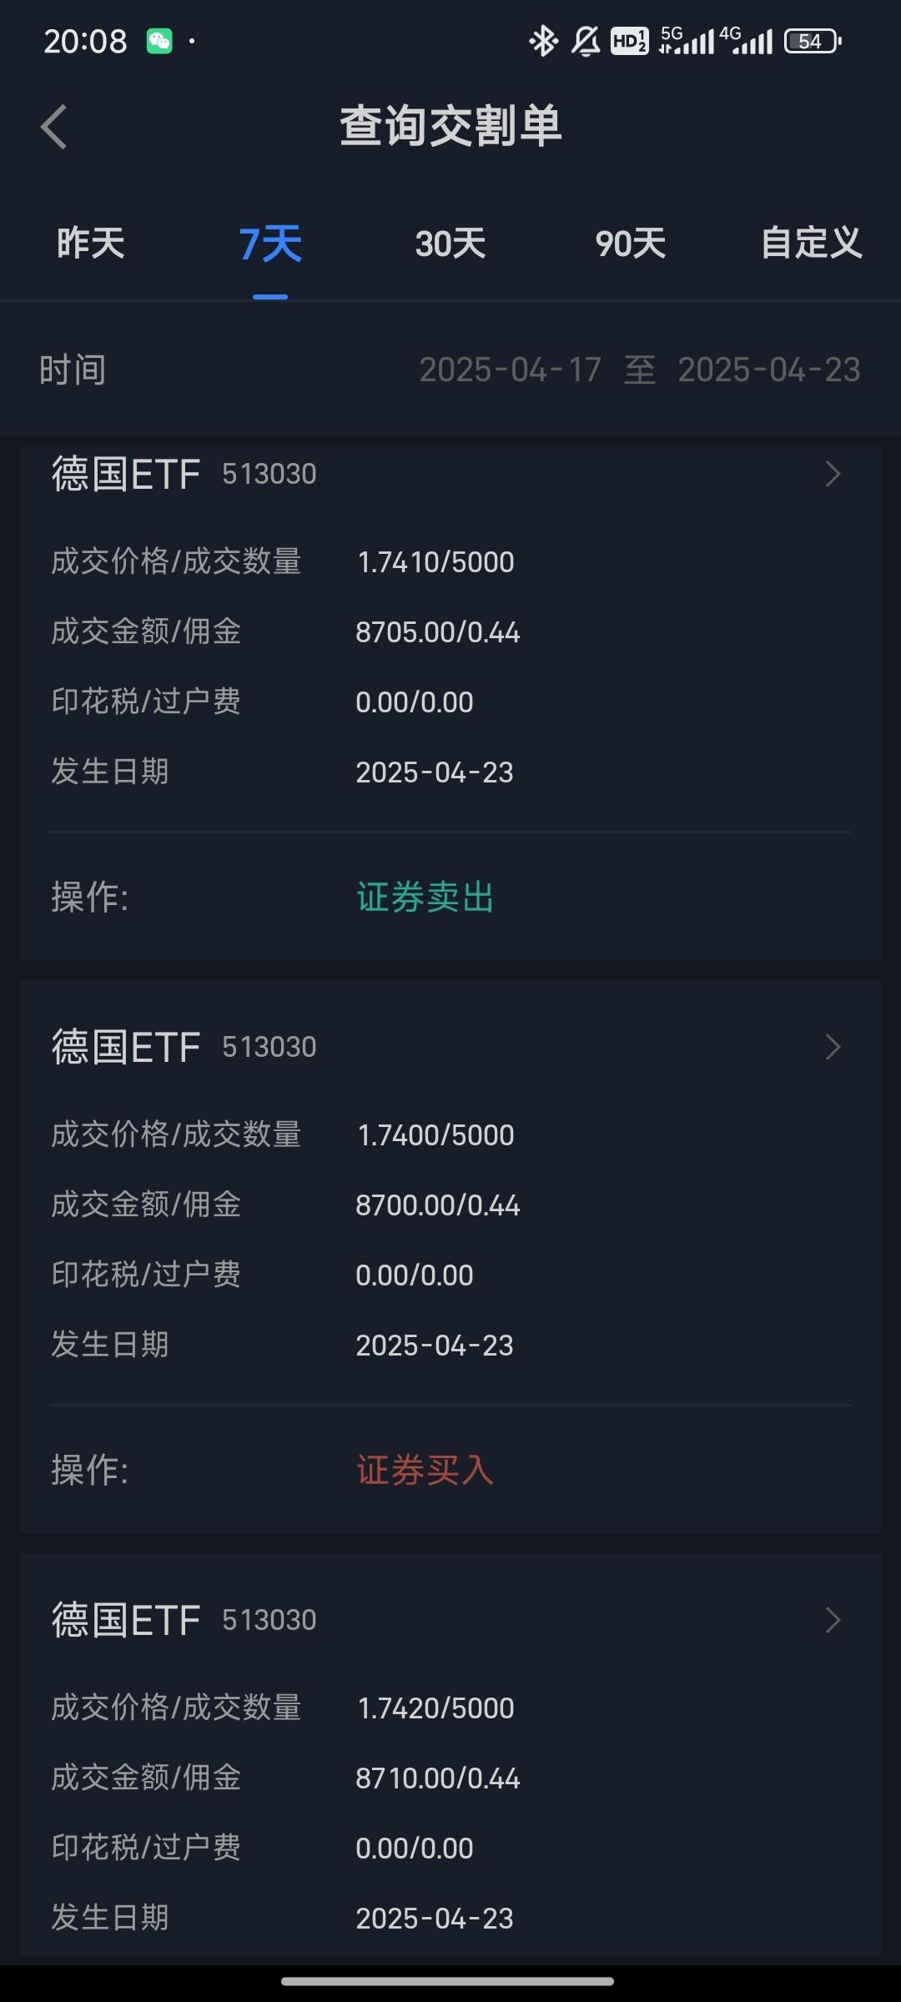Switch to the 昨天 tab

point(90,244)
